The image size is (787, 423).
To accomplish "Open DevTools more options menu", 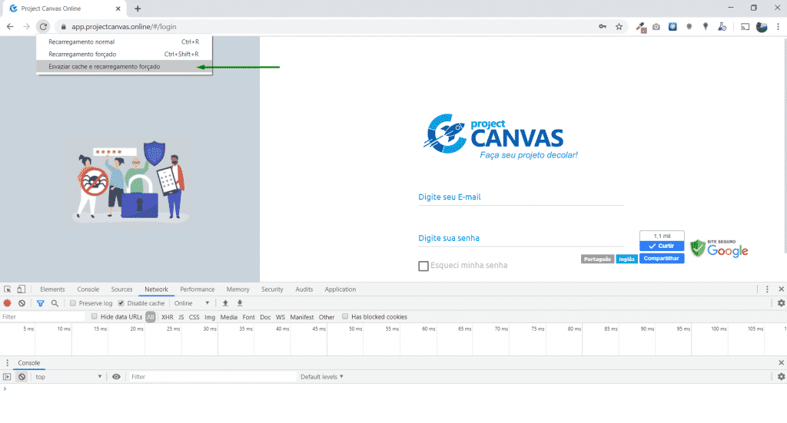I will tap(767, 289).
